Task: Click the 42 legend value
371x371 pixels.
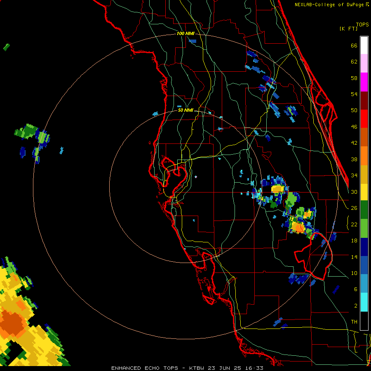Action: (354, 143)
